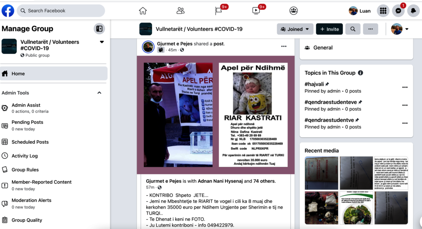The image size is (422, 229).
Task: Click the Scheduled Posts calendar icon
Action: (x=5, y=142)
